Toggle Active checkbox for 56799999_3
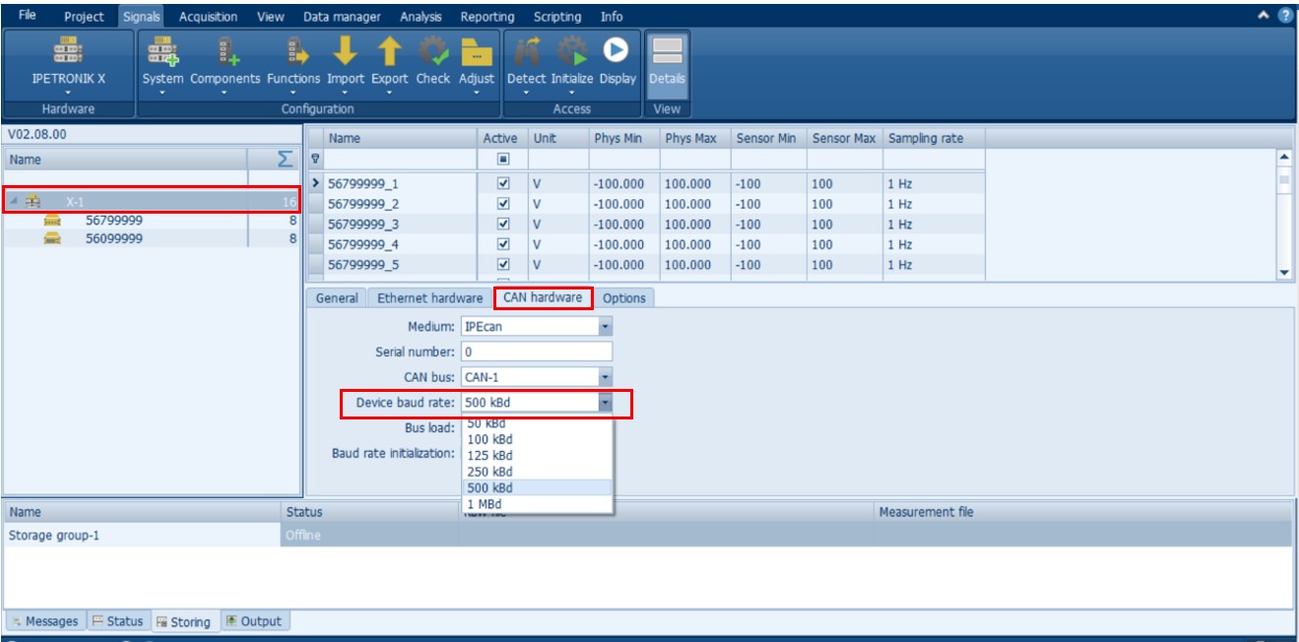The height and width of the screenshot is (642, 1299). click(x=504, y=225)
